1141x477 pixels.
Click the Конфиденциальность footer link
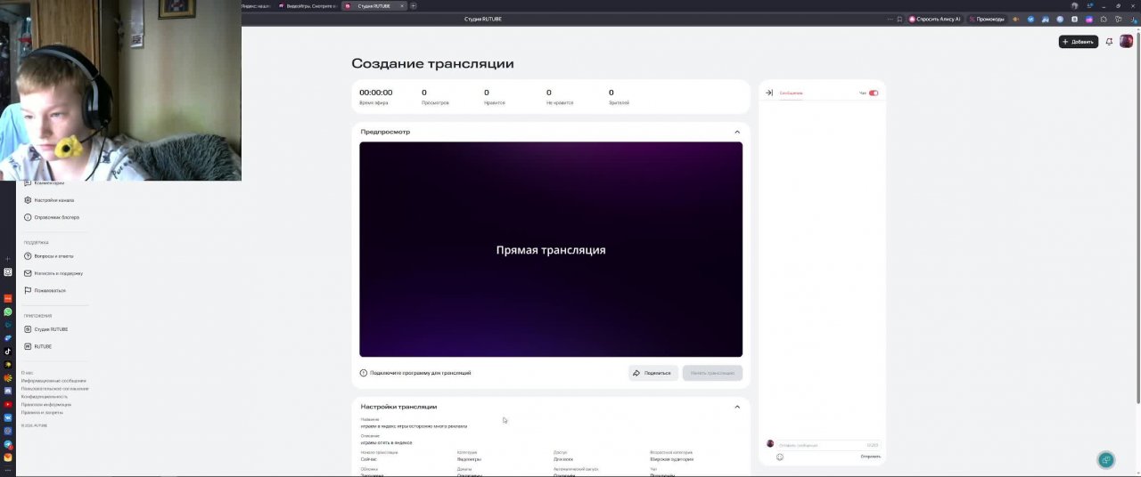pyautogui.click(x=45, y=397)
